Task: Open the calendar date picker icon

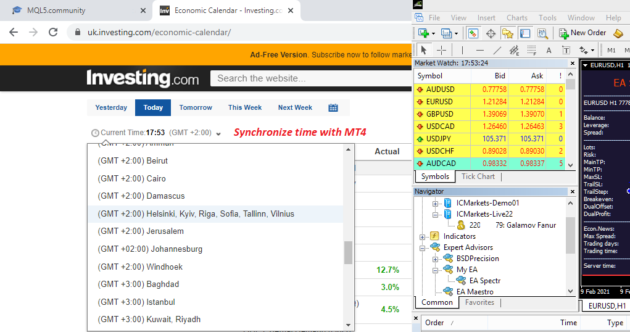Action: click(333, 108)
